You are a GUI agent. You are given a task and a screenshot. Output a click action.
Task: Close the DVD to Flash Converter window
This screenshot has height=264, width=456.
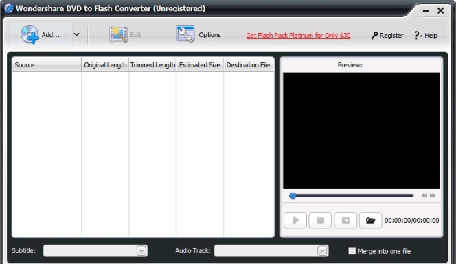coord(441,11)
